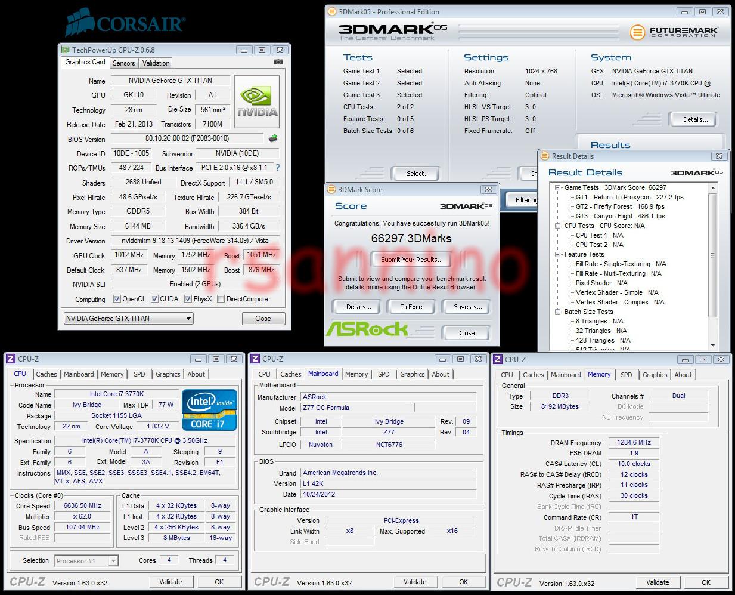The width and height of the screenshot is (735, 595).
Task: Click the Result Details window title icon
Action: pos(544,156)
